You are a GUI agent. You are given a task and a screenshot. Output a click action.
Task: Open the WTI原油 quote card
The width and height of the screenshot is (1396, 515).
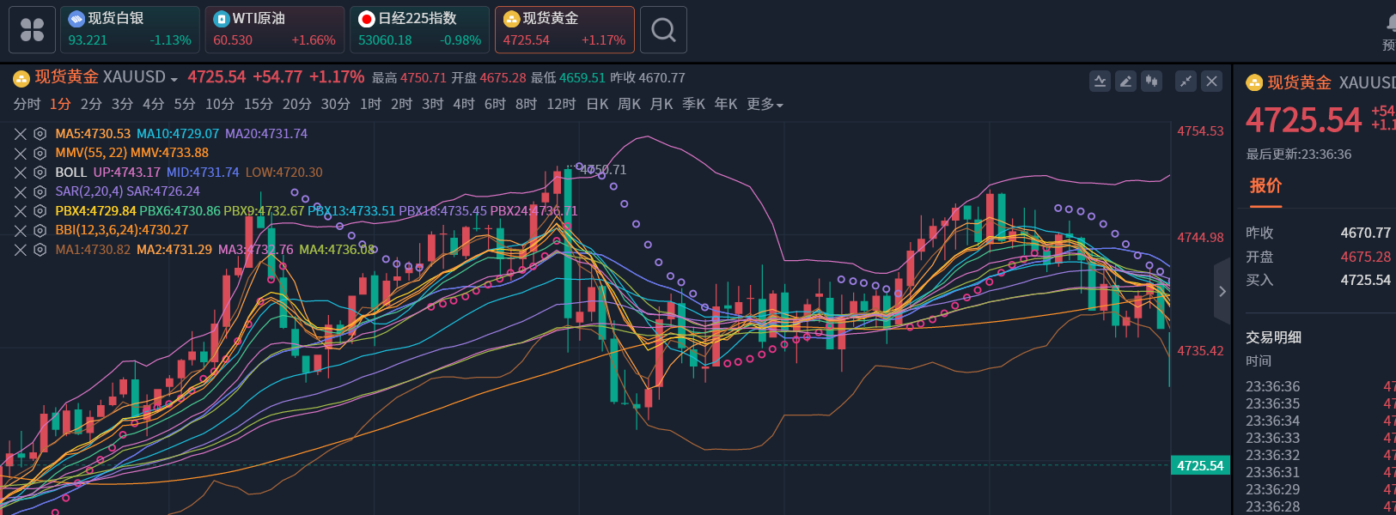pyautogui.click(x=274, y=30)
